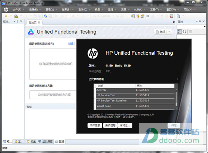Viewport: 208px width, 153px height.
Task: Click the 新建 link
Action: tap(71, 44)
